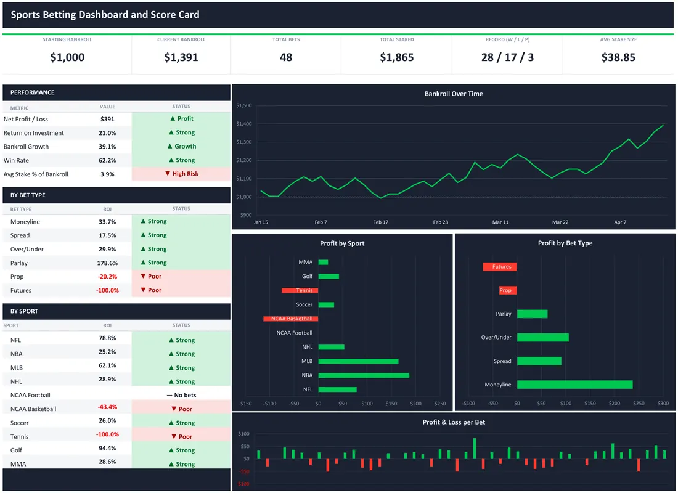Screen dimensions: 678x493
Task: Click the Parlay ROI 178.6% cell
Action: (107, 263)
